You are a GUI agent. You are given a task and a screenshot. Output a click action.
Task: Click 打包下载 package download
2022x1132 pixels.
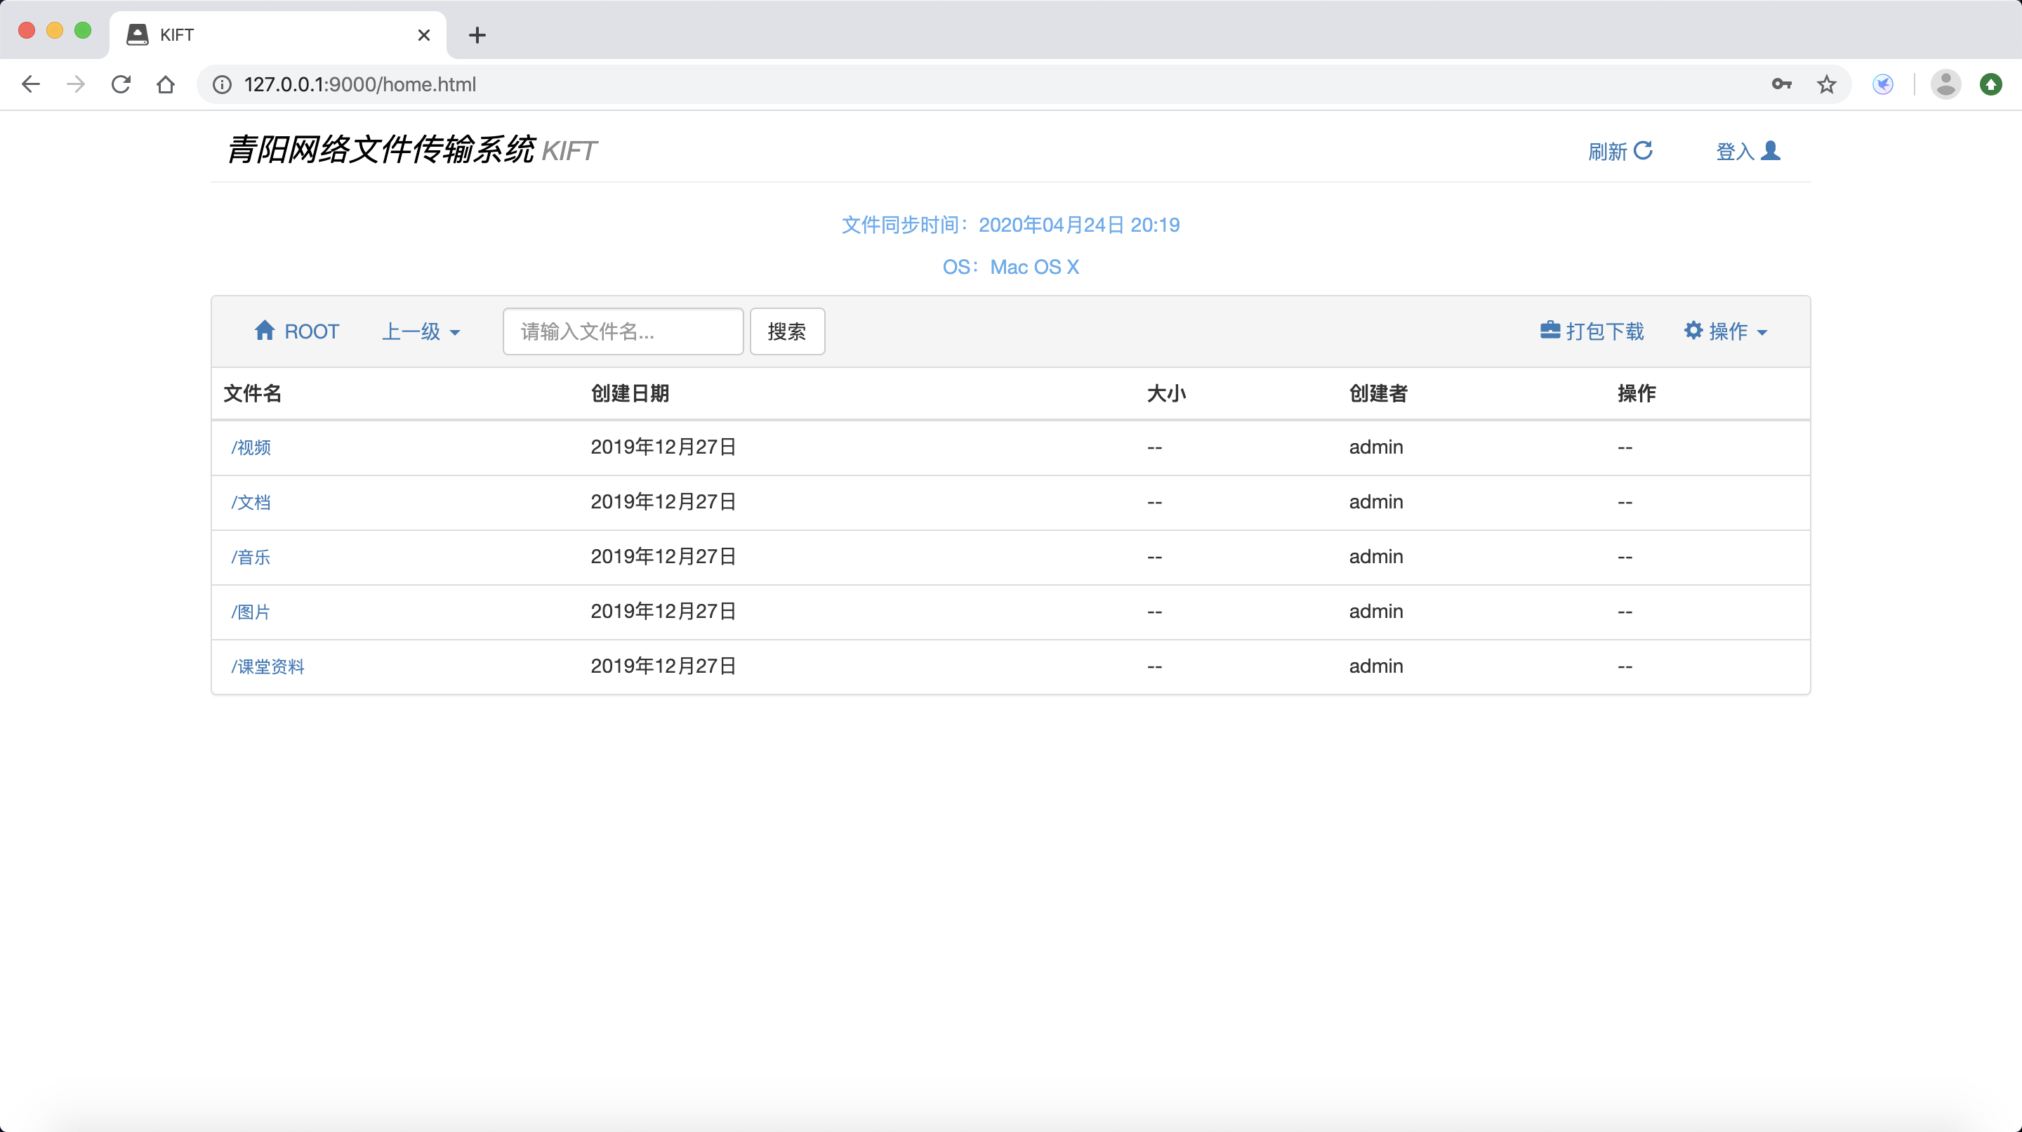click(x=1592, y=331)
